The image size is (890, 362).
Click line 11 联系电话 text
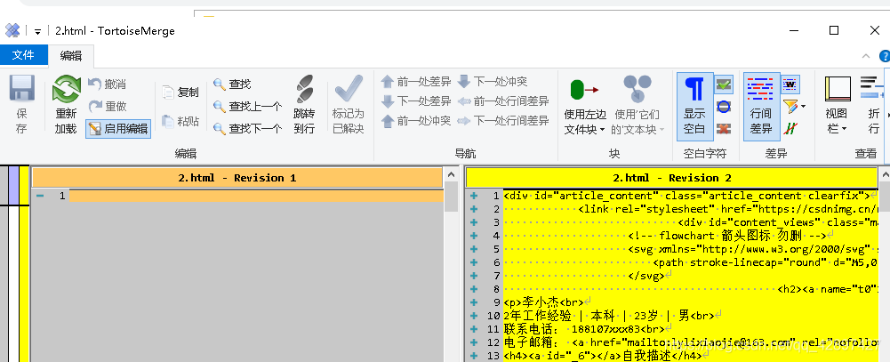point(584,328)
